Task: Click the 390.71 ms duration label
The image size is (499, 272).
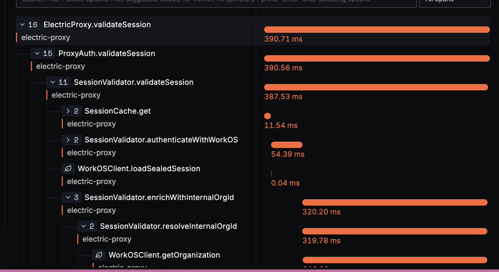Action: (283, 39)
